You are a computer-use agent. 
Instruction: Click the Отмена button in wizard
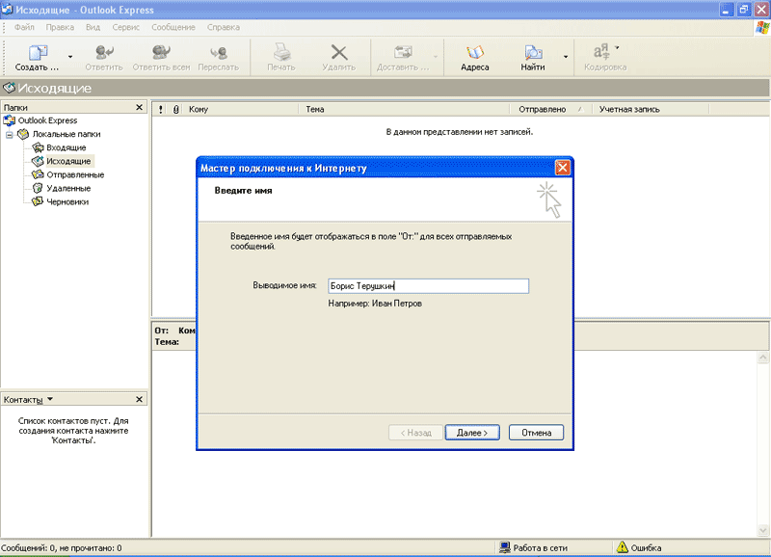click(536, 433)
